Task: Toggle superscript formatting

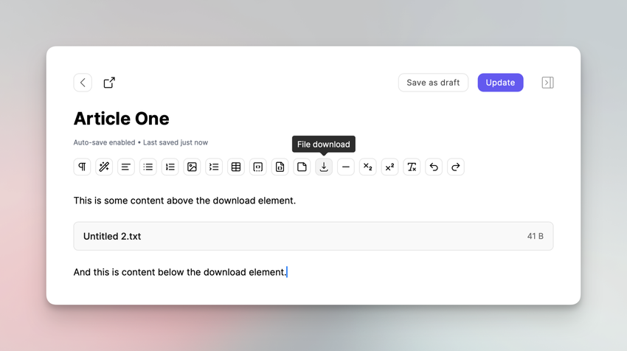Action: pos(389,167)
